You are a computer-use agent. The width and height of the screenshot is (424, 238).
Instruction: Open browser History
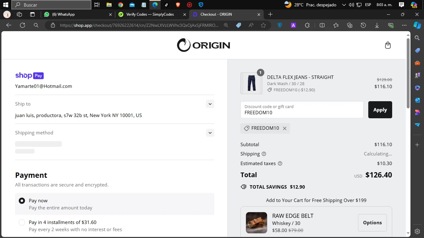[363, 25]
